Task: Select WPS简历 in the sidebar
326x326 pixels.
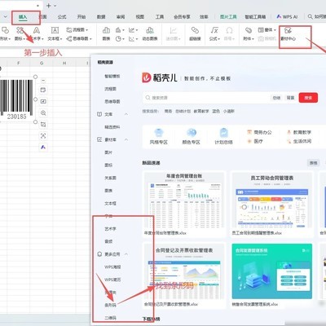Action: [112, 280]
